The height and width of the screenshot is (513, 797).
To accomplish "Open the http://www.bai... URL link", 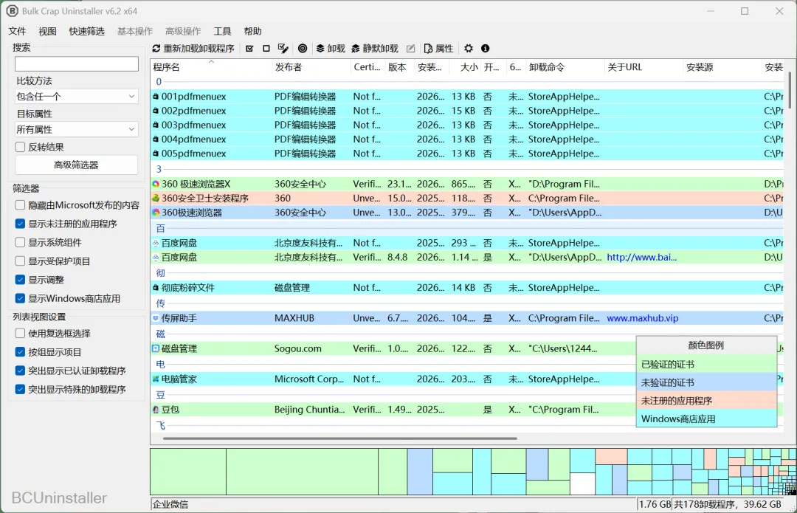I will click(x=641, y=258).
